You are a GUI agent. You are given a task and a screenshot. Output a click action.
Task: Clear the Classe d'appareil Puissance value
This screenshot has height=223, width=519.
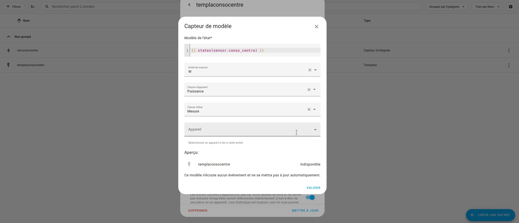click(309, 90)
